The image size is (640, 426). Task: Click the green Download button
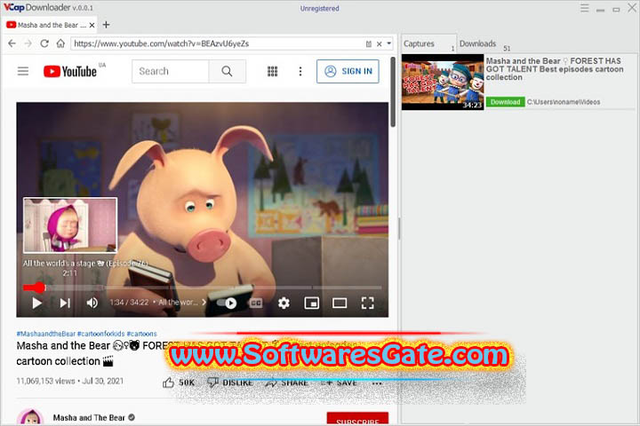(x=505, y=102)
